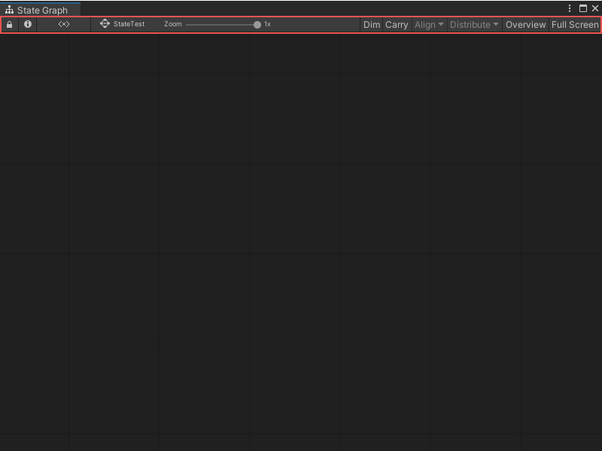This screenshot has width=602, height=451.
Task: Select the Distribute menu entry
Action: pos(470,25)
